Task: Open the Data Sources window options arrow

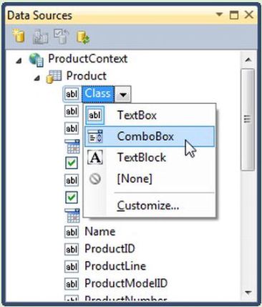Action: click(219, 15)
